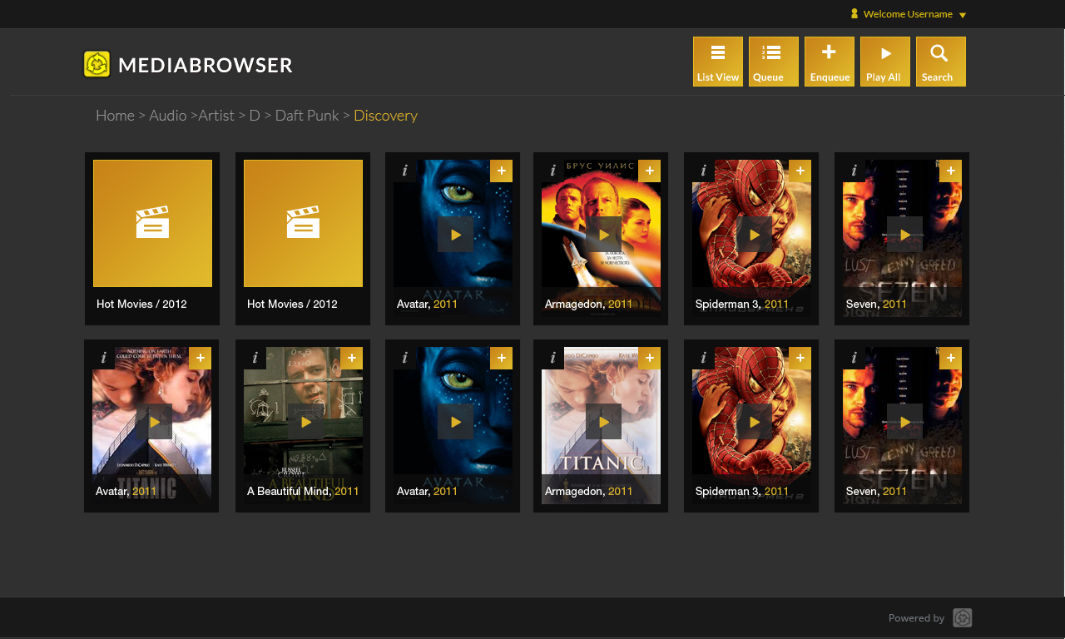Click the 'Powered by' footer text
The image size is (1065, 639).
pos(916,618)
